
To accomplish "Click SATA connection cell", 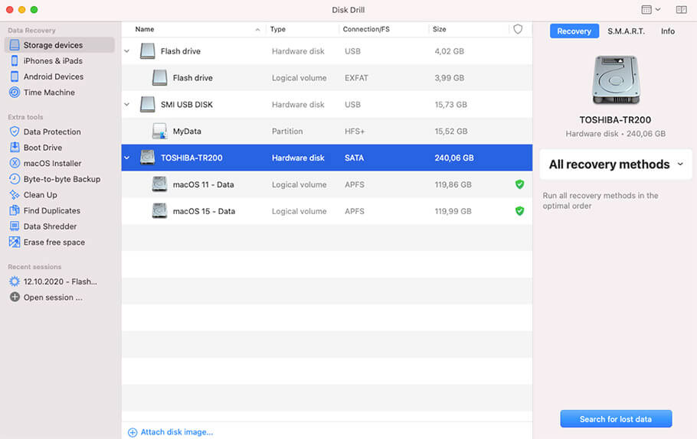I will coord(354,158).
